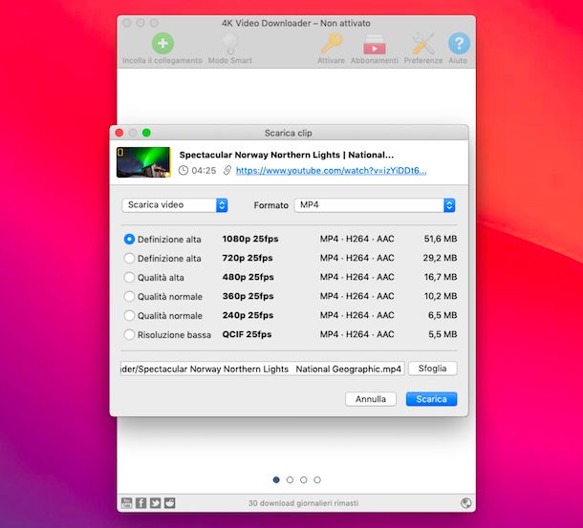Go to the fourth page indicator dot
This screenshot has width=583, height=528.
coord(317,479)
